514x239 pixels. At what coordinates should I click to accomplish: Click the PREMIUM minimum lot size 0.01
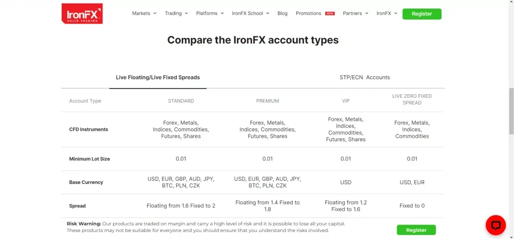coord(268,159)
